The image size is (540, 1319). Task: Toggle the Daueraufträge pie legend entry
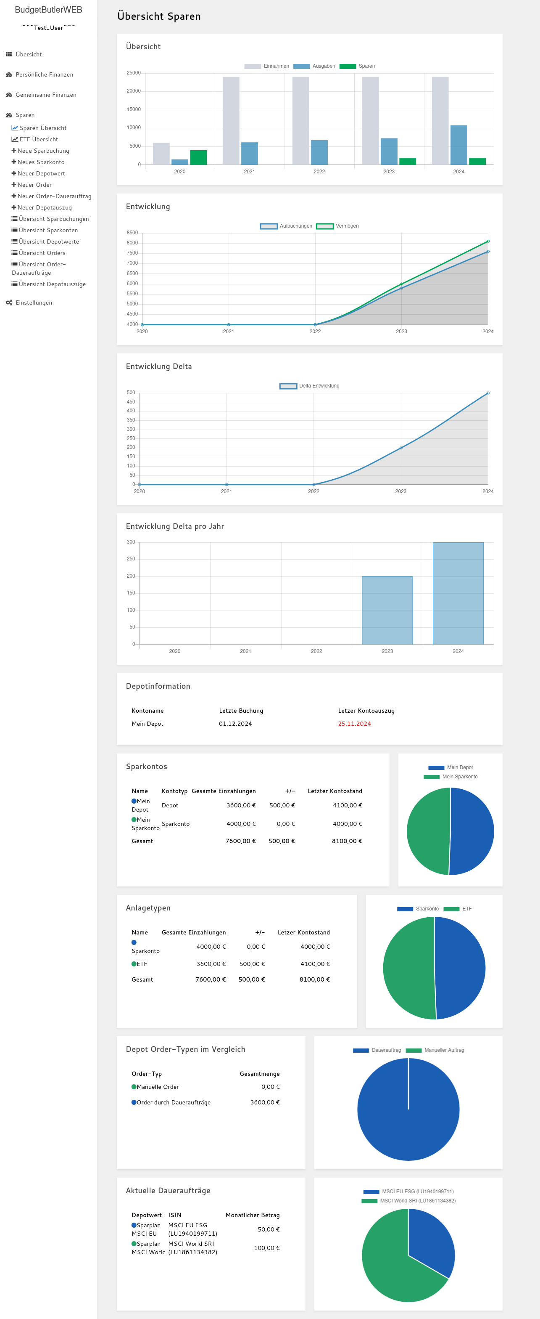click(x=377, y=1050)
